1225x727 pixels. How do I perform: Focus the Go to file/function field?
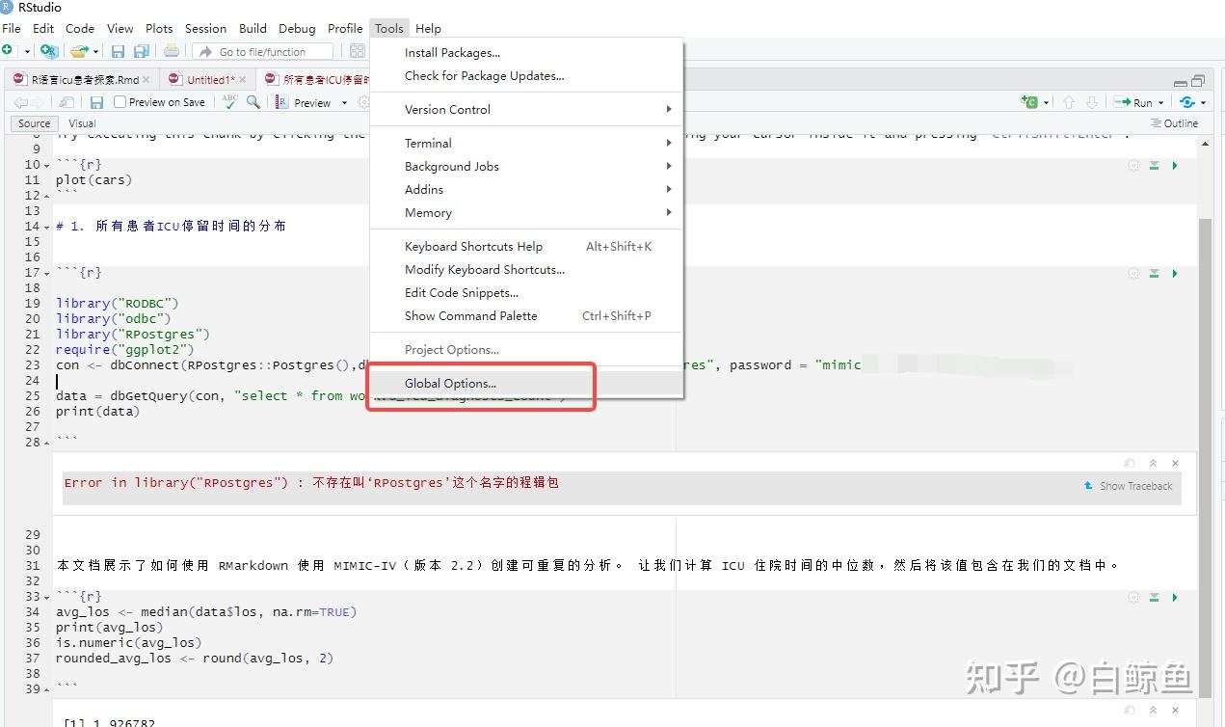(x=263, y=51)
